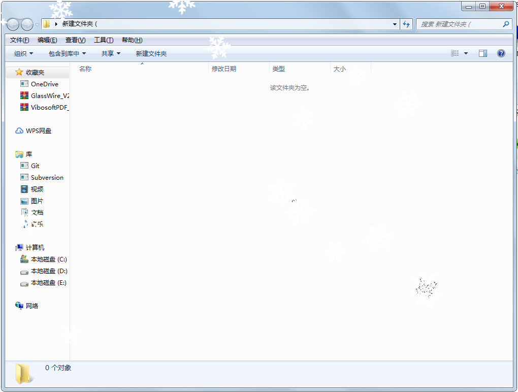
Task: Select the VibosoftPDF_ favorites entry
Action: [50, 107]
